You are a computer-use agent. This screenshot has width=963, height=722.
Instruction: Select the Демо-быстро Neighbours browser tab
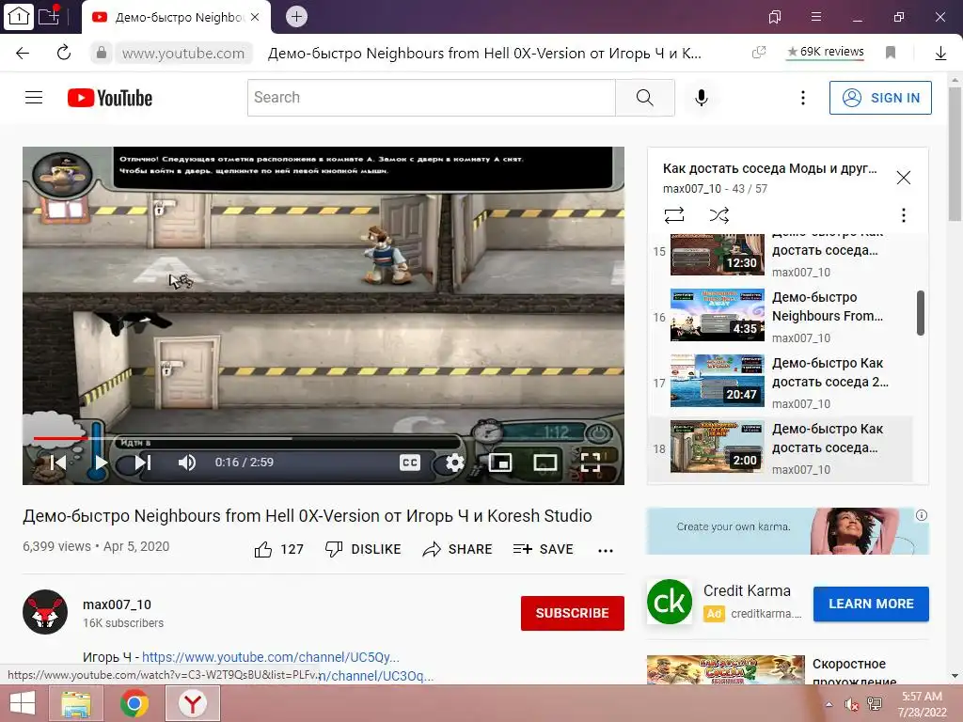click(178, 17)
